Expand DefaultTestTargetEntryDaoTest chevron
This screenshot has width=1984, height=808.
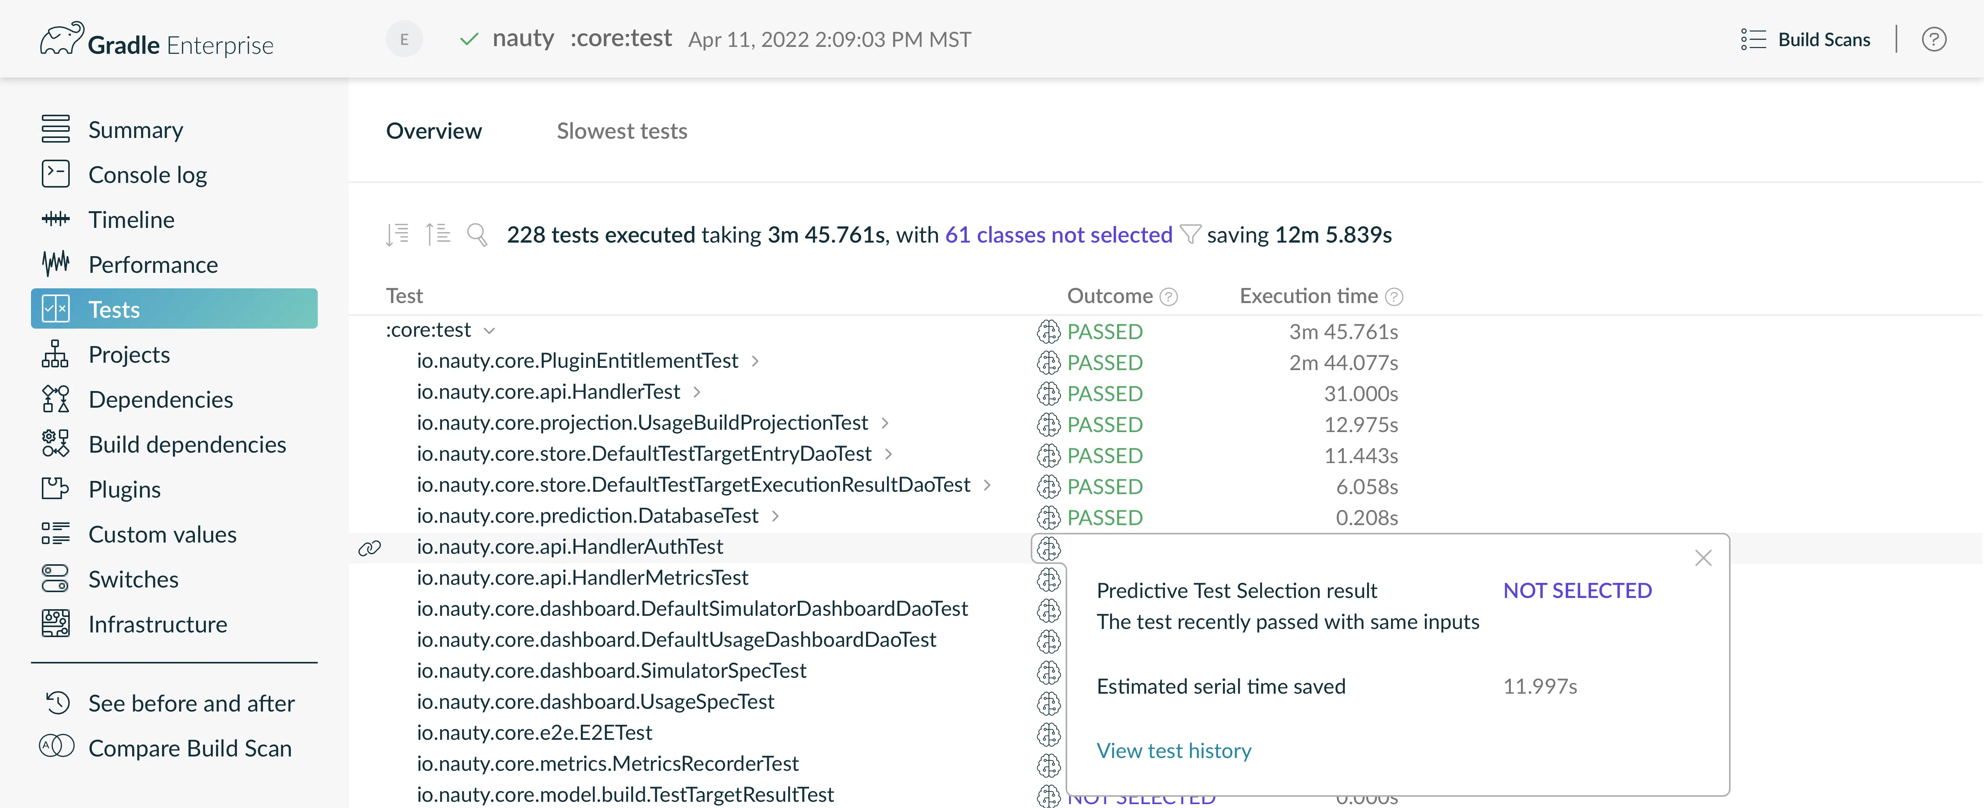coord(889,454)
